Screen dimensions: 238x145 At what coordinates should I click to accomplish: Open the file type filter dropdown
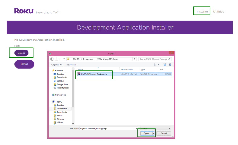point(155,128)
